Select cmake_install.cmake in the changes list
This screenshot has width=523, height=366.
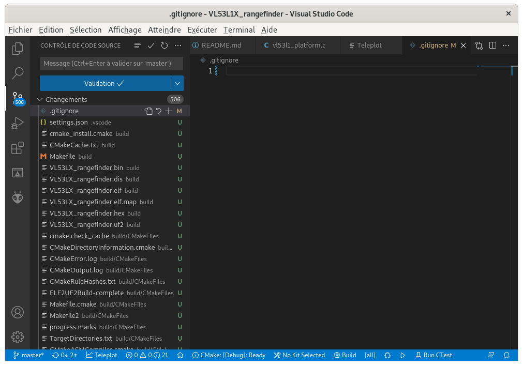point(110,134)
